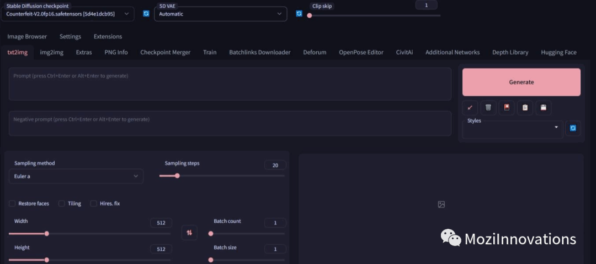Open the Checkpoint Merger tab

(x=166, y=52)
